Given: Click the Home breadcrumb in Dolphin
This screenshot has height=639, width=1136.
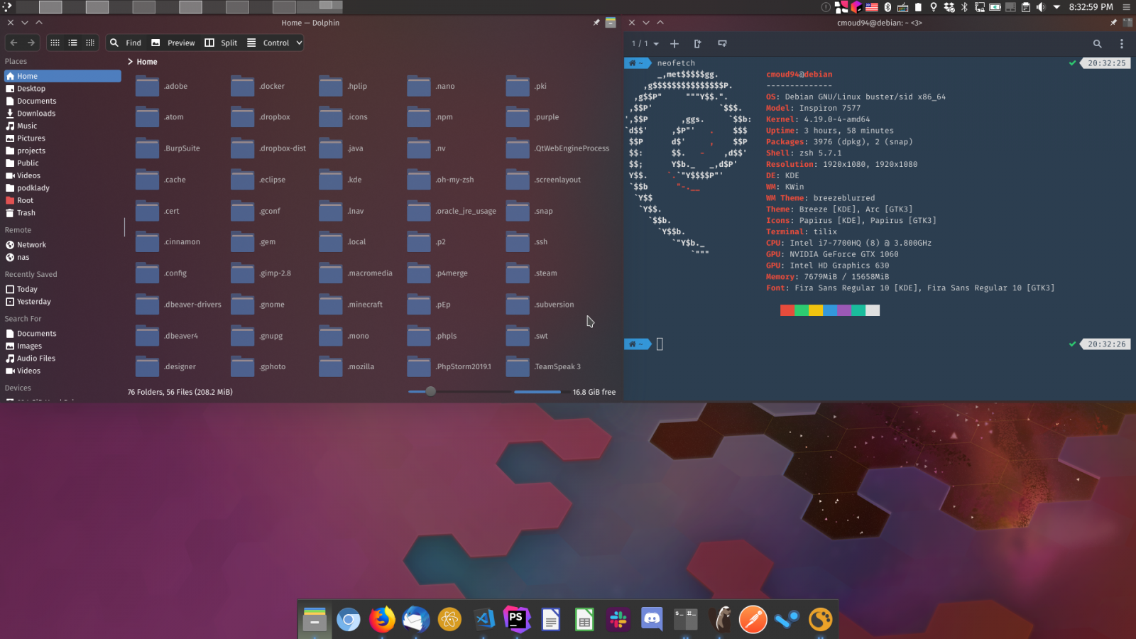Looking at the screenshot, I should pyautogui.click(x=146, y=62).
